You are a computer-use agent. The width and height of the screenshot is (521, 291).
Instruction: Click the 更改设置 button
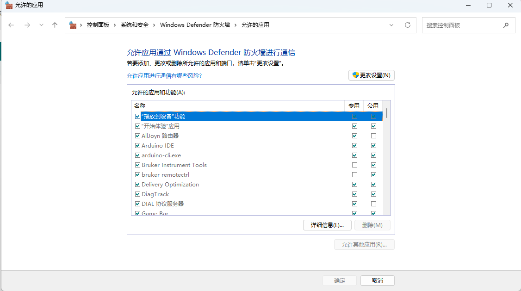point(371,75)
